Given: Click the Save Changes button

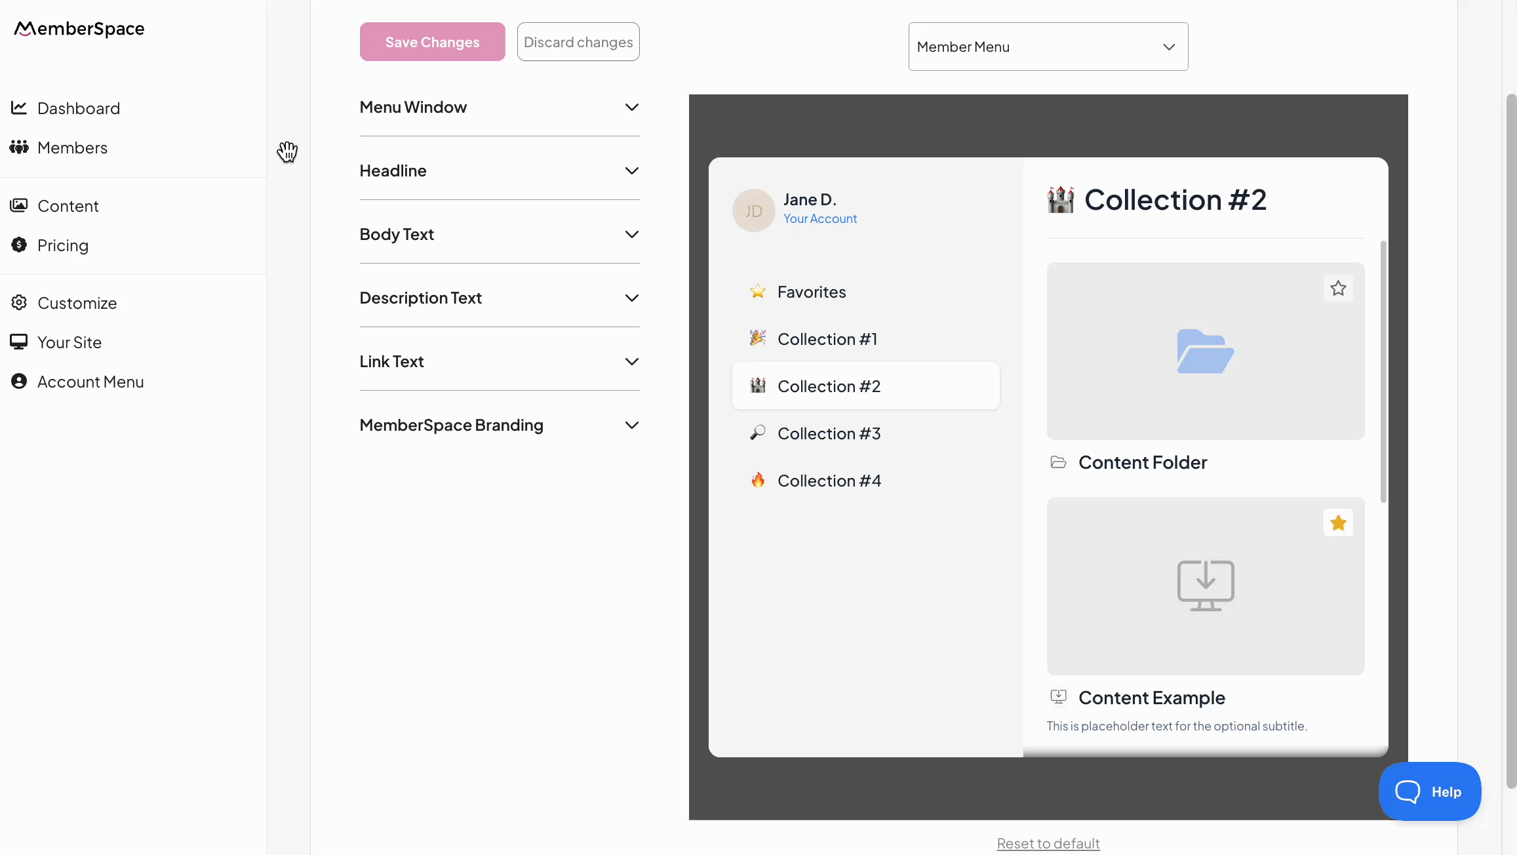Looking at the screenshot, I should [x=433, y=42].
